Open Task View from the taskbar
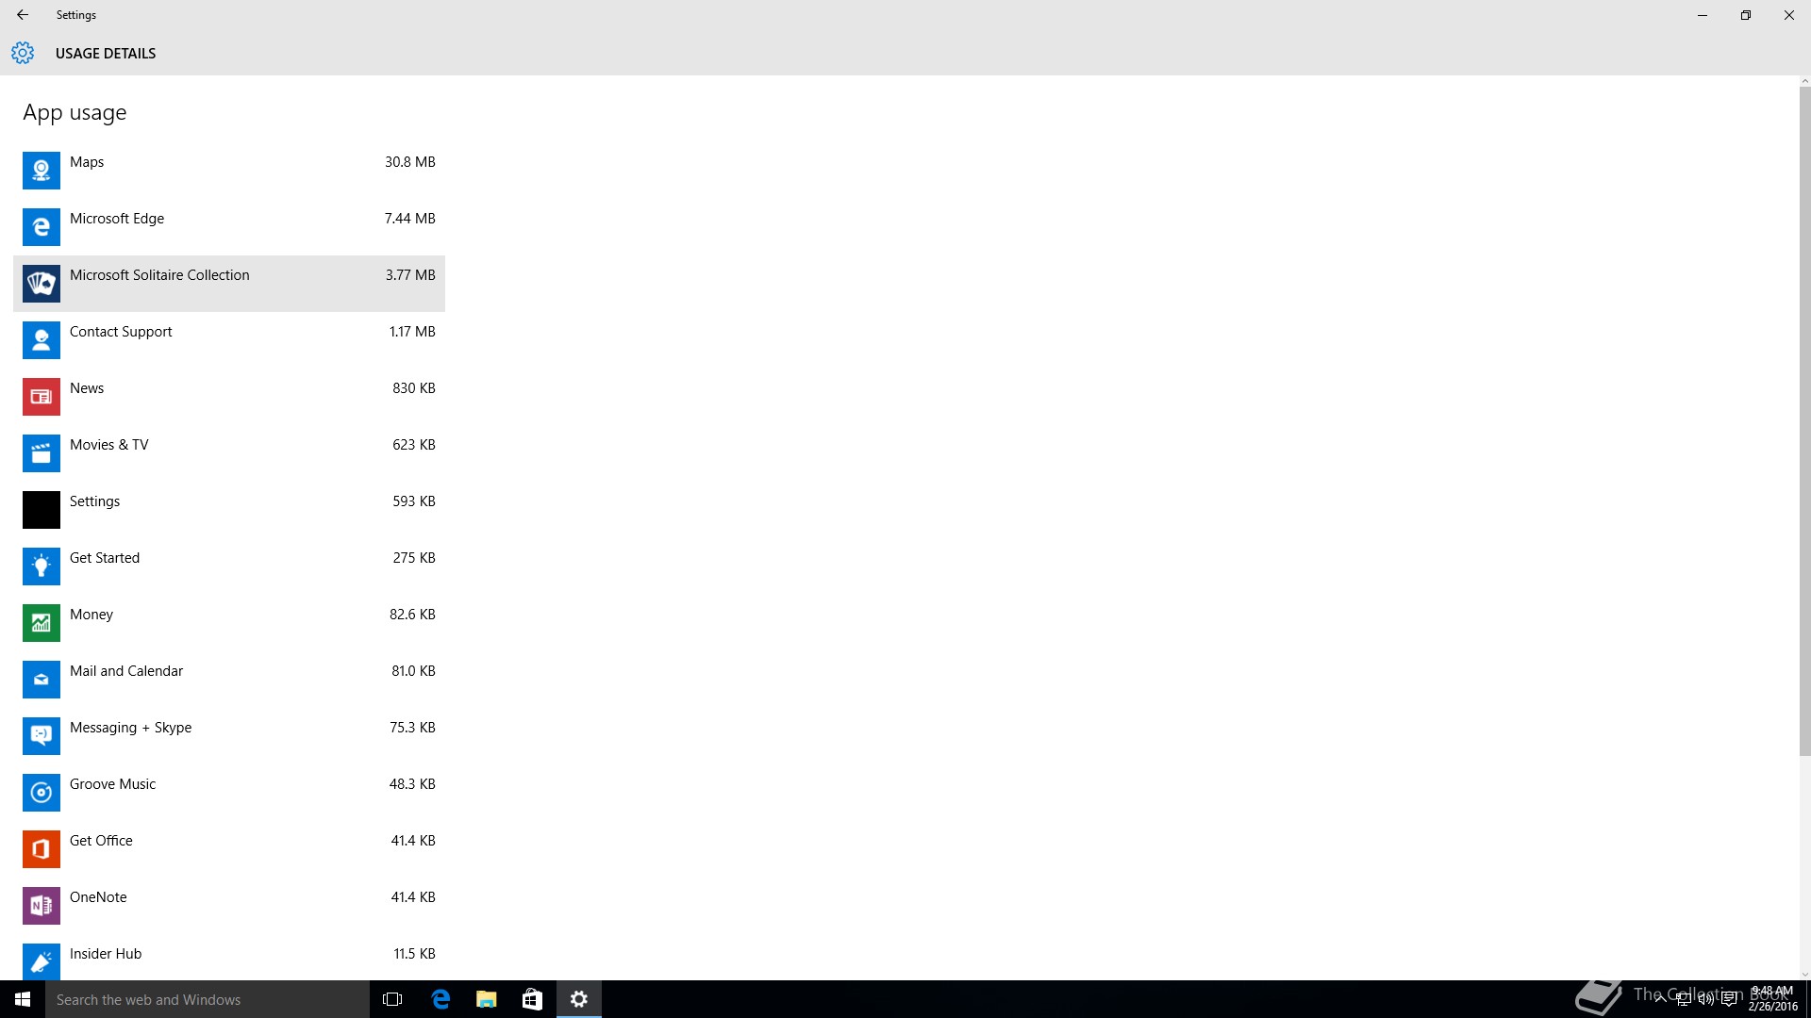 pyautogui.click(x=392, y=999)
